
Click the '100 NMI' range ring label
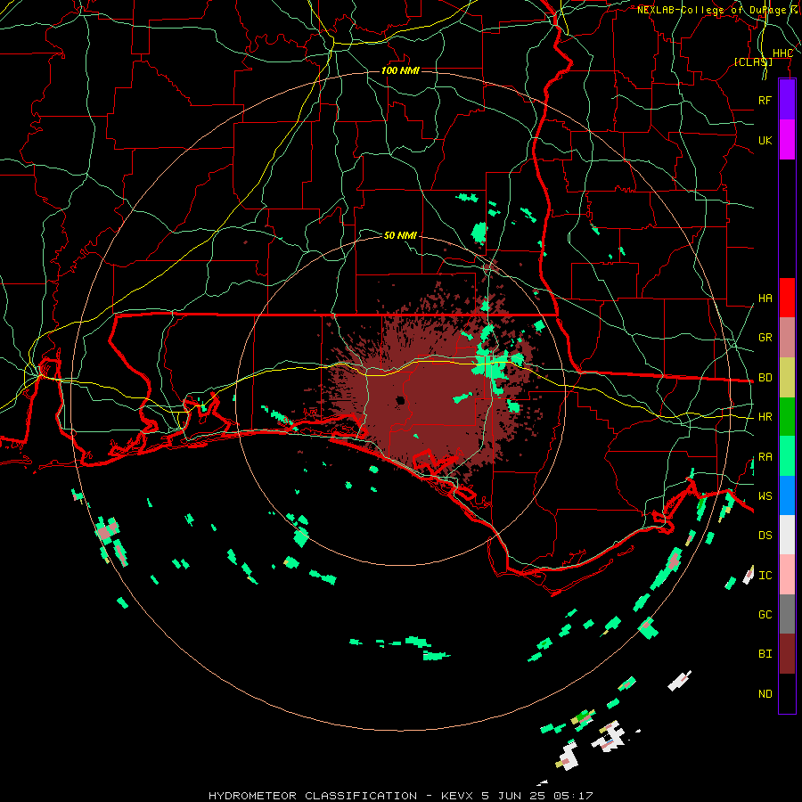[400, 70]
